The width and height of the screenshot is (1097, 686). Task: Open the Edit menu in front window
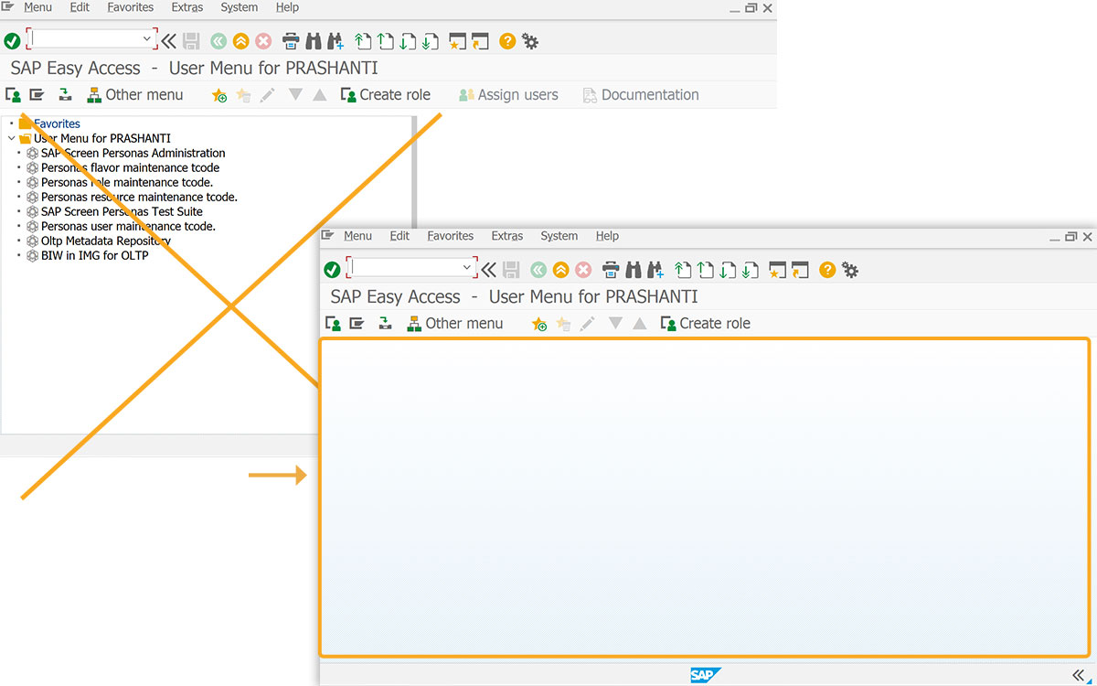tap(399, 236)
